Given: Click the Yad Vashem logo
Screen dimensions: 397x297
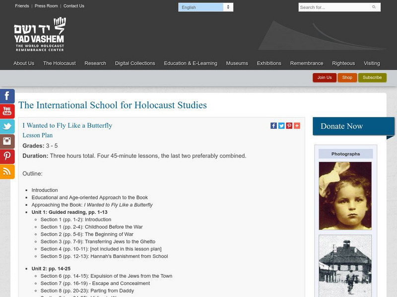Looking at the screenshot, I should [x=39, y=35].
